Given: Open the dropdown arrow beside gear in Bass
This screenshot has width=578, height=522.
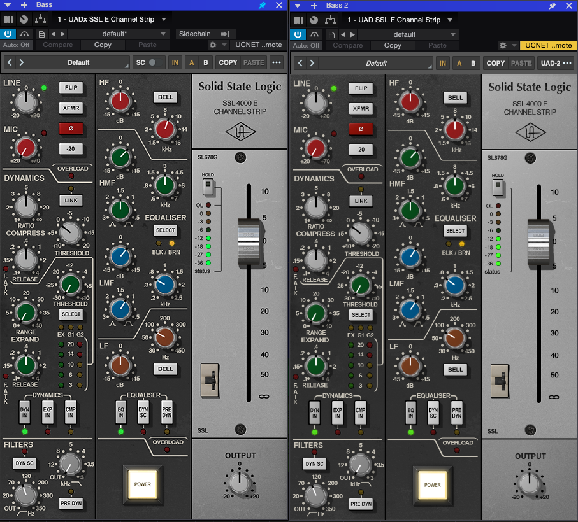Looking at the screenshot, I should [x=224, y=45].
